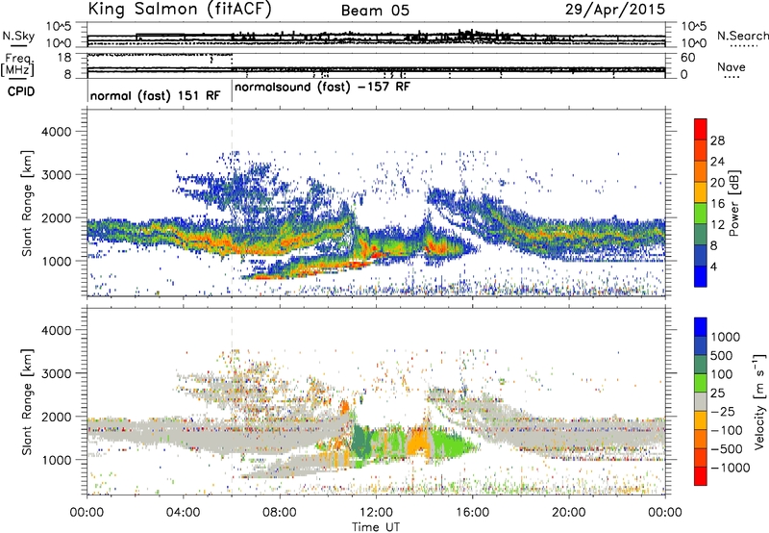Screen dimensions: 769x533
Task: Click the 'Power [dB]' colorbar label
Action: (x=734, y=203)
